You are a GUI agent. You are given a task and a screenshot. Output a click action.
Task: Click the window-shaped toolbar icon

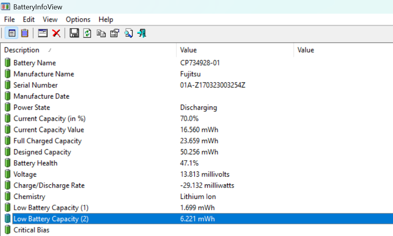(x=43, y=33)
